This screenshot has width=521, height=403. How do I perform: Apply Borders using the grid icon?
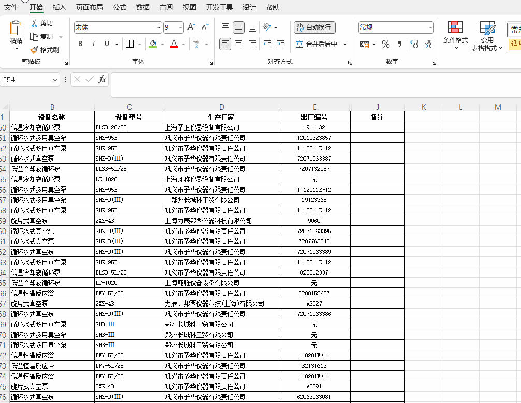[x=130, y=44]
